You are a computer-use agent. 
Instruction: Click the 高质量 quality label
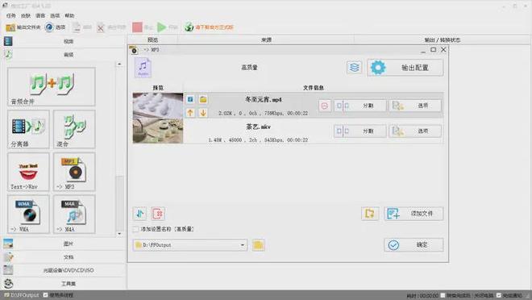pos(249,68)
